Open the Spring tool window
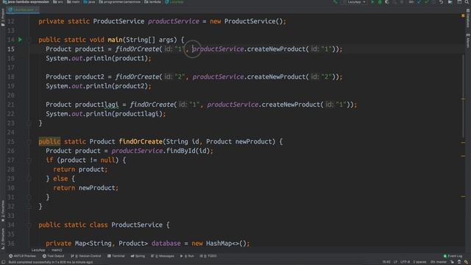 138,256
